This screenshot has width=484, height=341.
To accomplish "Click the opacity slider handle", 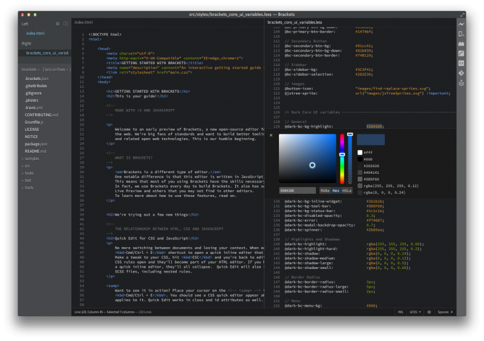I will [350, 134].
